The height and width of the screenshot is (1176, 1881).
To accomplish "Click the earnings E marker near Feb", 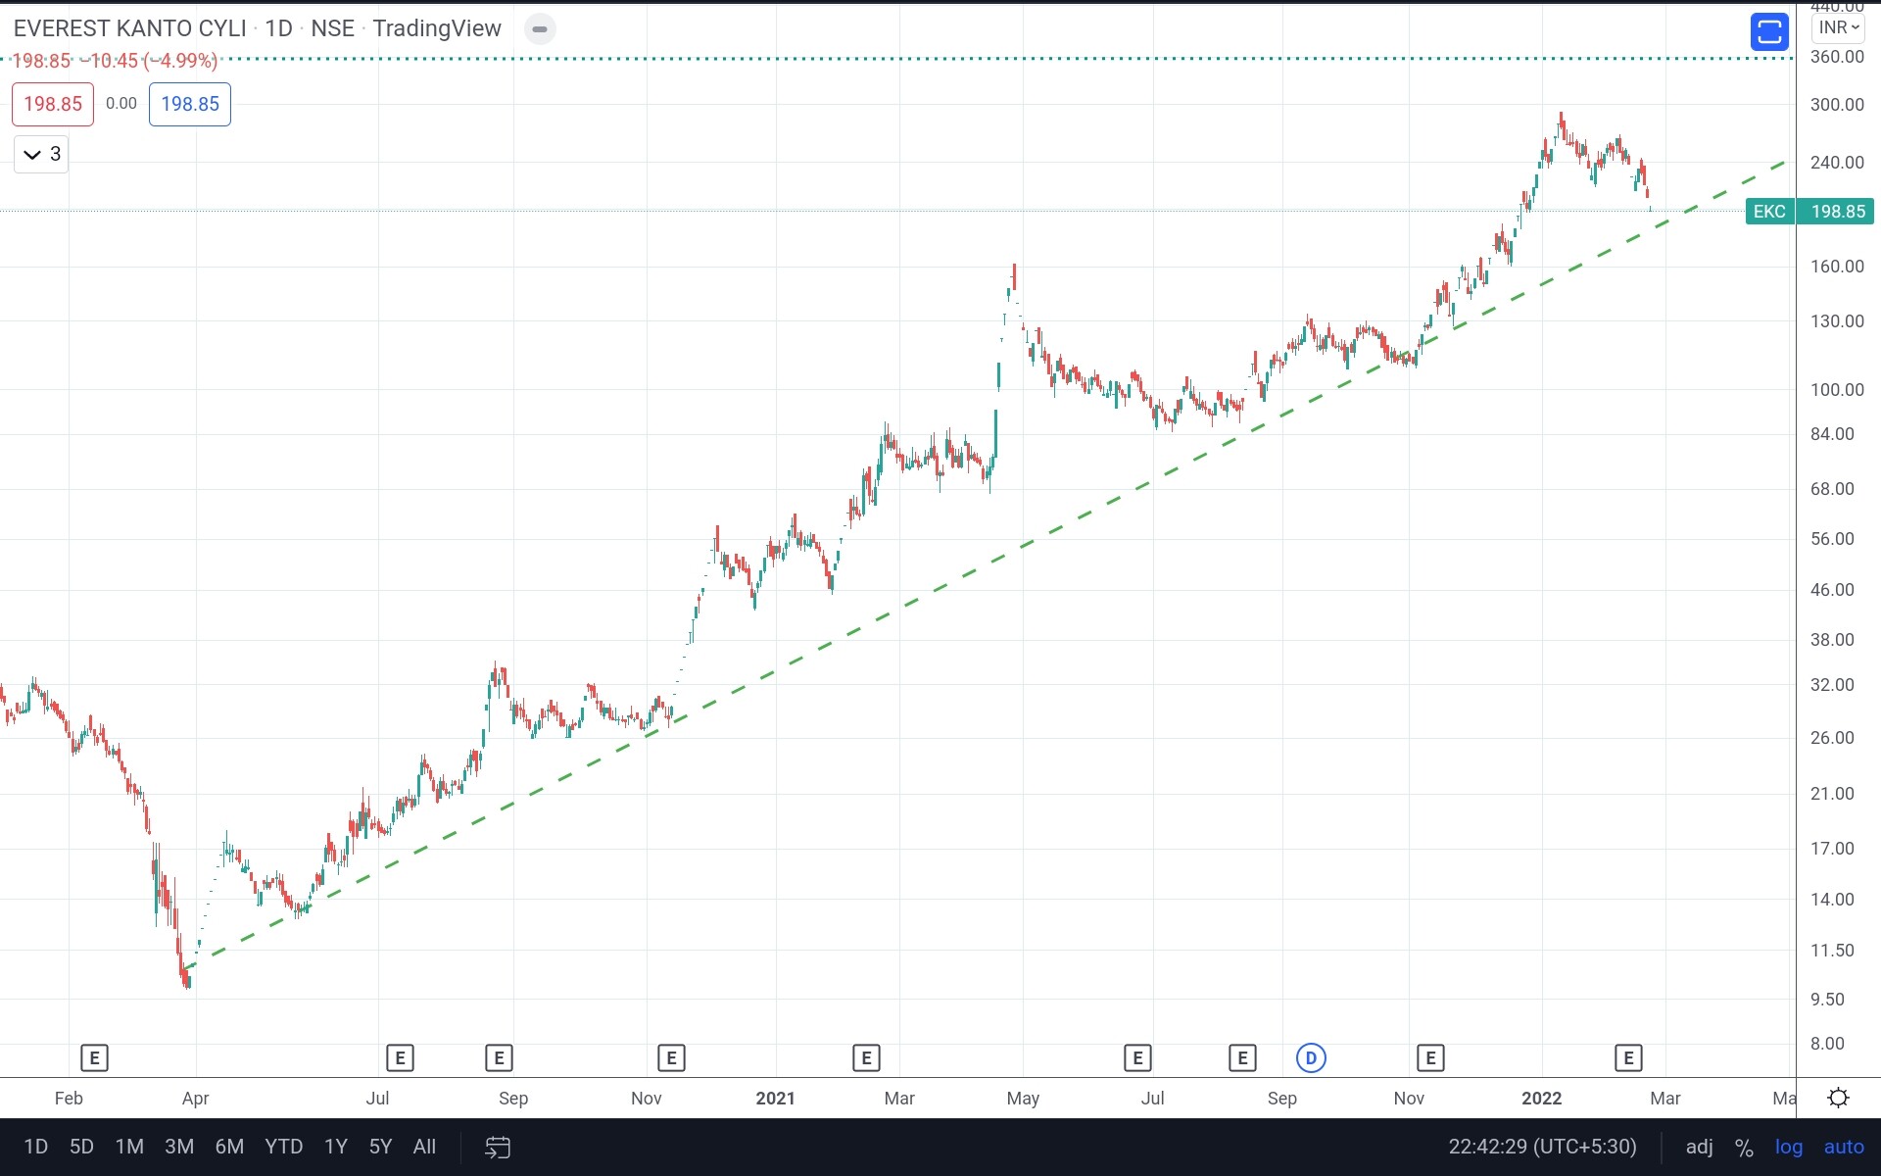I will (x=94, y=1058).
